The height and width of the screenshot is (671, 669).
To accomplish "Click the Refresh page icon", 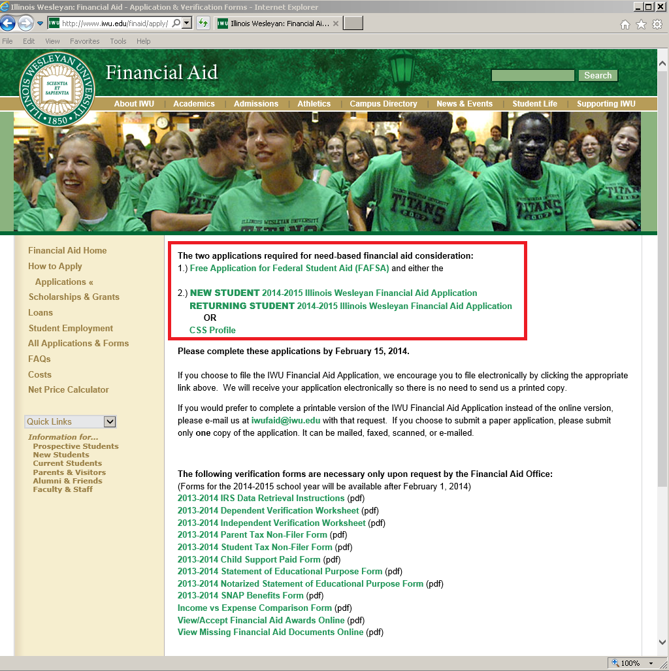I will (x=203, y=24).
